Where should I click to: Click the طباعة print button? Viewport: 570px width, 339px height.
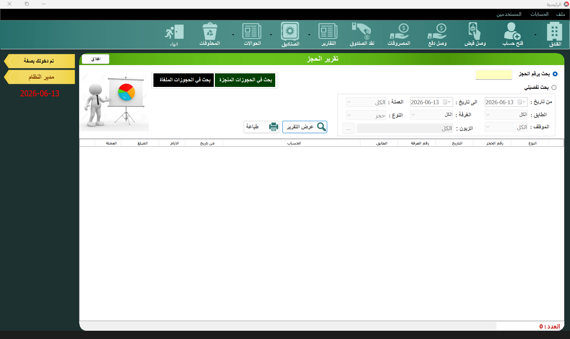pos(261,127)
